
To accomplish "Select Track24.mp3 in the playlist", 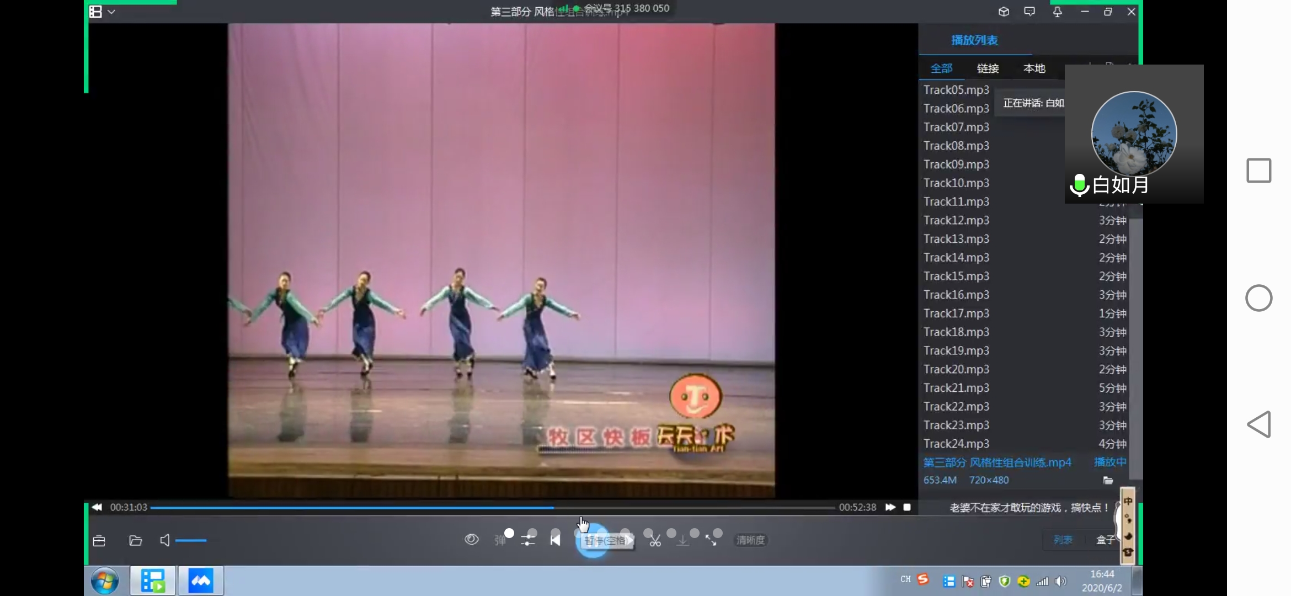I will click(x=1025, y=444).
